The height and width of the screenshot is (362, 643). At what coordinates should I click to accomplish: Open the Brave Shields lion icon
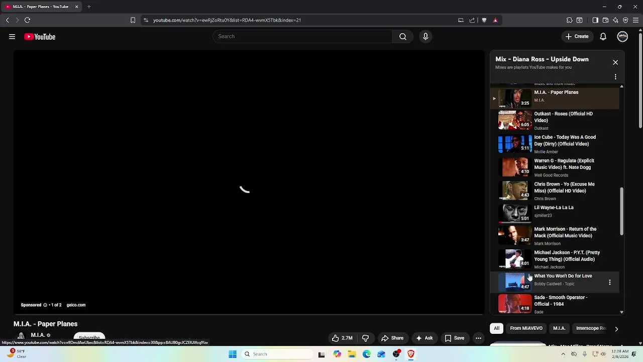[484, 20]
